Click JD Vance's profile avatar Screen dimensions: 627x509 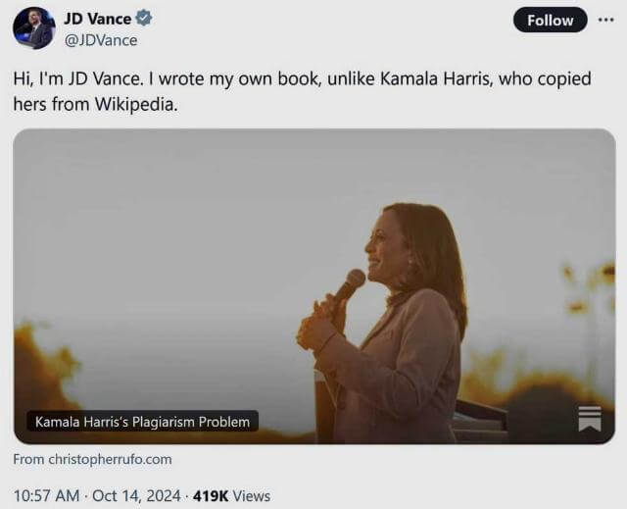click(34, 27)
